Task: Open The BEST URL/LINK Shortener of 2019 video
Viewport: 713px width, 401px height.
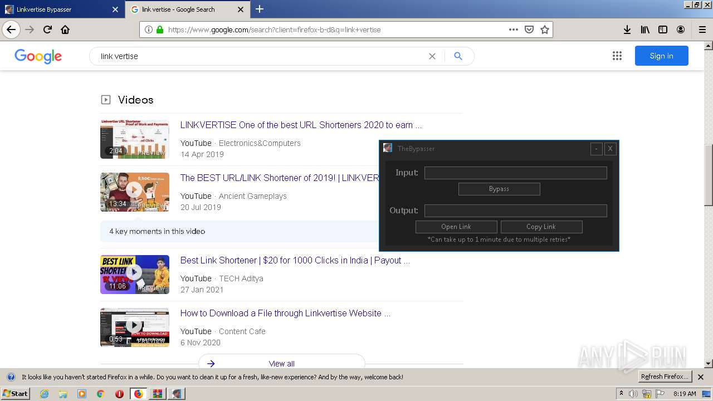Action: tap(280, 178)
